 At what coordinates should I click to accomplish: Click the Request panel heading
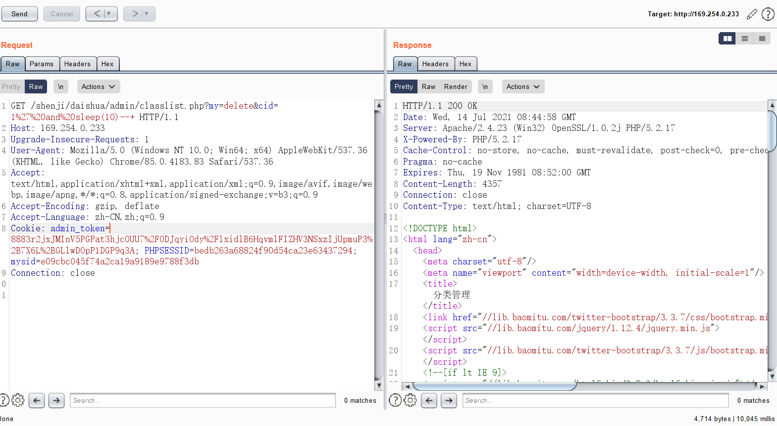(x=17, y=45)
